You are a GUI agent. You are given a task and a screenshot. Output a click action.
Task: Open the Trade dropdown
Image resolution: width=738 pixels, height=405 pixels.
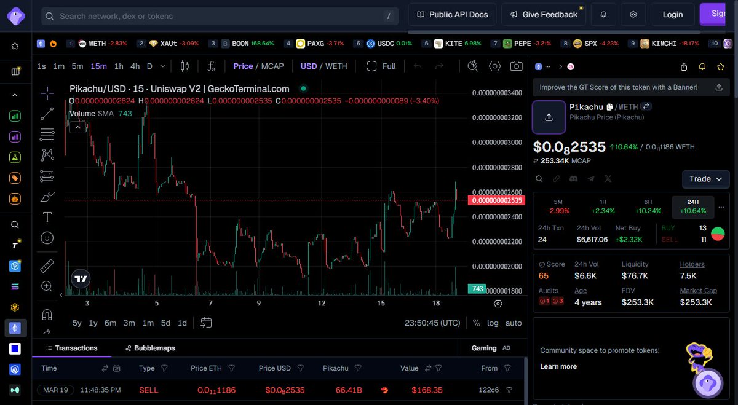(x=705, y=179)
